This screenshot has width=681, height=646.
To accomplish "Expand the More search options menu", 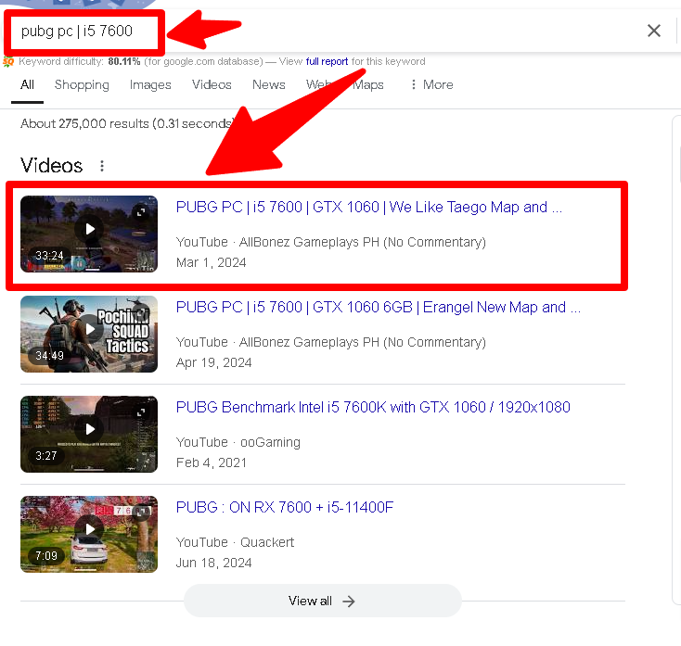I will [432, 84].
